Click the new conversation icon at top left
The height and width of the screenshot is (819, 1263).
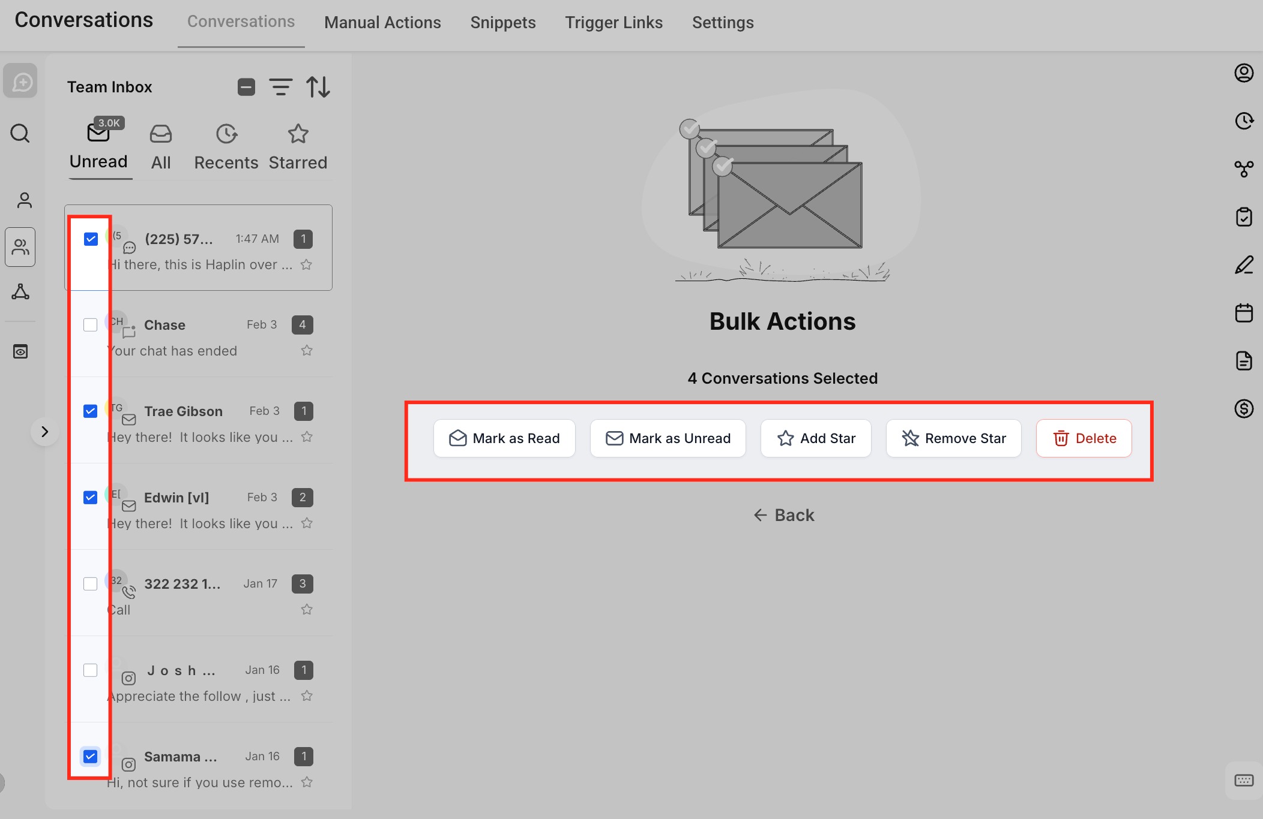tap(20, 82)
